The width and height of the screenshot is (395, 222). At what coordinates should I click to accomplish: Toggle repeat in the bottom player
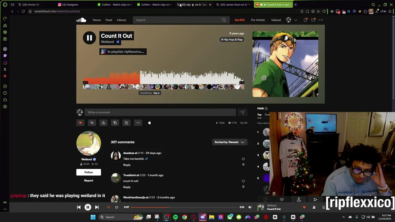pyautogui.click(x=117, y=207)
